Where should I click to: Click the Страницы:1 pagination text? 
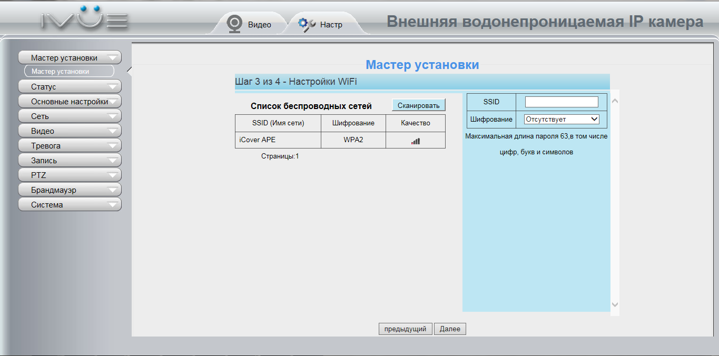[x=280, y=156]
